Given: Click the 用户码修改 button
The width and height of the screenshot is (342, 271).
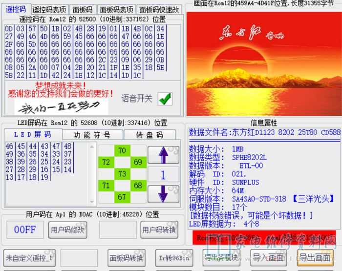Looking at the screenshot, I should click(x=67, y=230).
